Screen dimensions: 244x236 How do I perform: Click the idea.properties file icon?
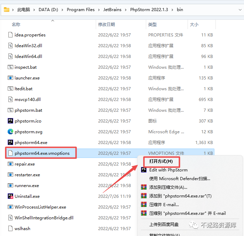click(x=10, y=35)
